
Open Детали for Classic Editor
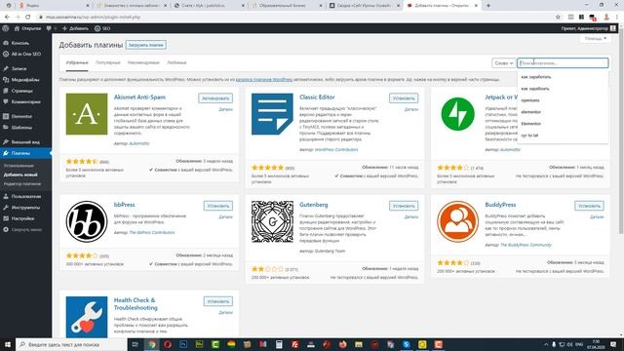click(x=411, y=109)
